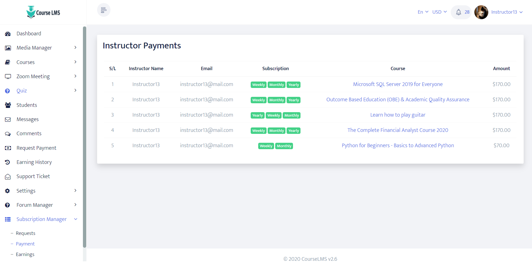Click Weekly badge in Python course row
Image resolution: width=532 pixels, height=268 pixels.
click(x=266, y=146)
